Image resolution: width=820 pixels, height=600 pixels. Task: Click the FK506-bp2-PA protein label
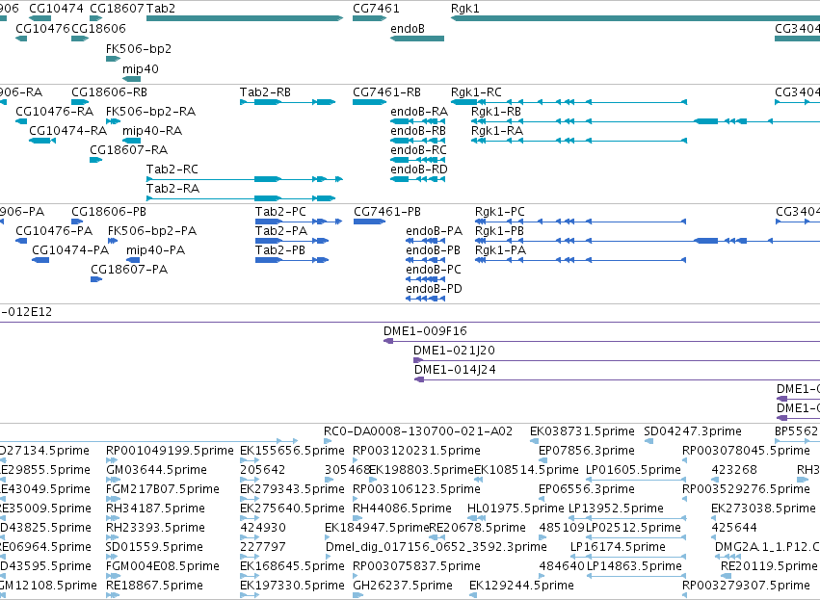[152, 231]
